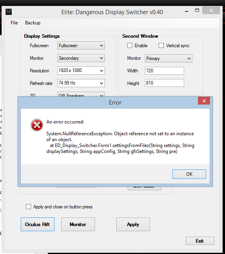The height and width of the screenshot is (254, 225).
Task: Close the Display Switcher main window
Action: click(x=211, y=11)
